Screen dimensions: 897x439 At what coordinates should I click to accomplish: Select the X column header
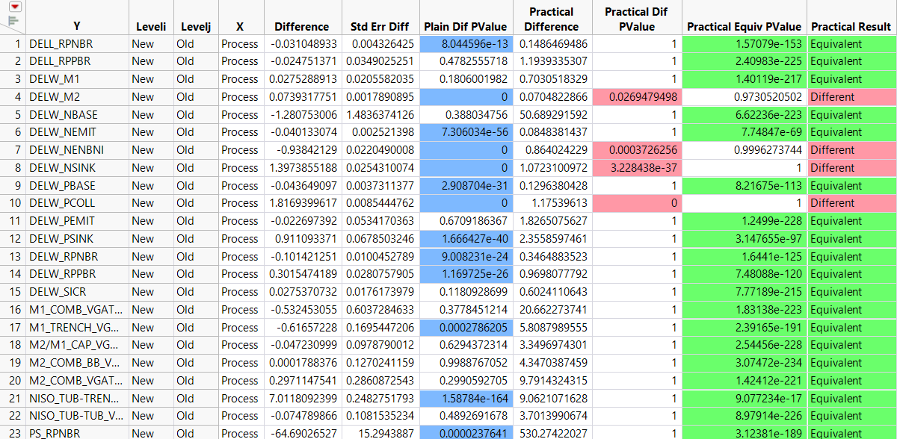pyautogui.click(x=240, y=27)
